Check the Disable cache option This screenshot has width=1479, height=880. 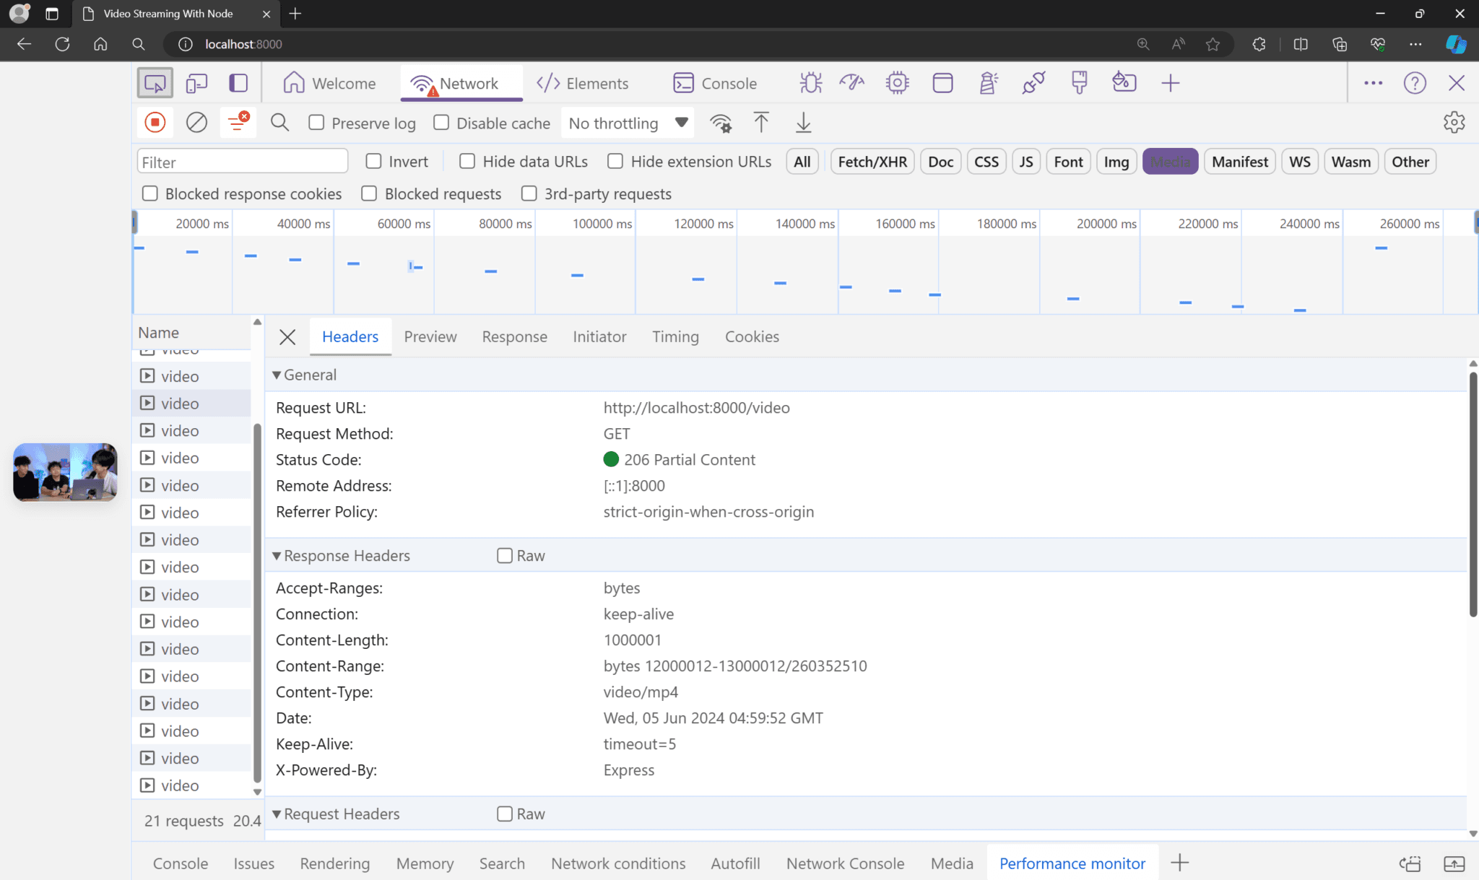click(441, 123)
